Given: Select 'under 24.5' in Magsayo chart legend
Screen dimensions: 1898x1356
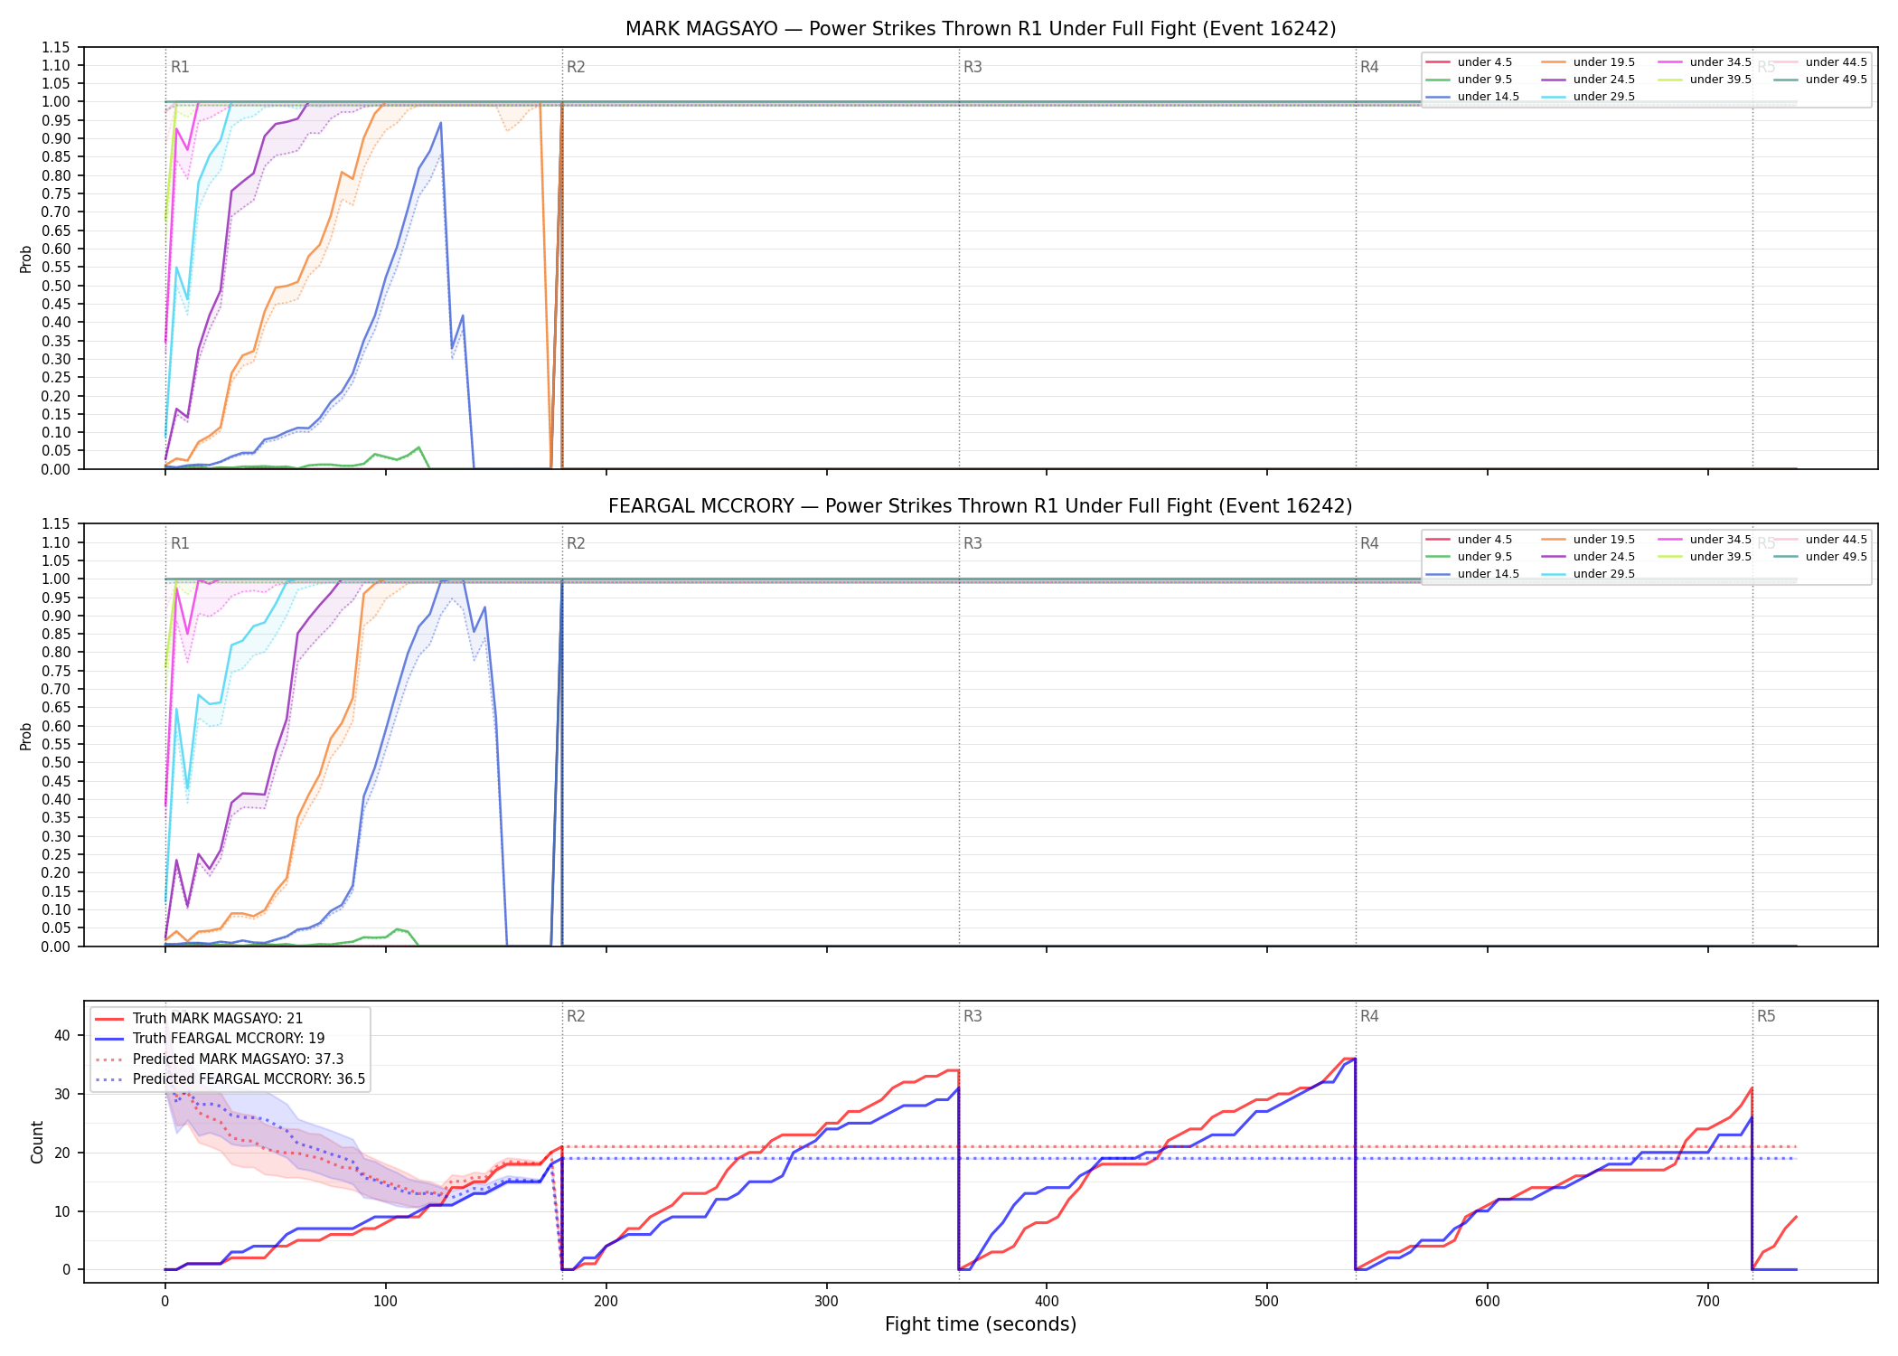Looking at the screenshot, I should pyautogui.click(x=1589, y=80).
